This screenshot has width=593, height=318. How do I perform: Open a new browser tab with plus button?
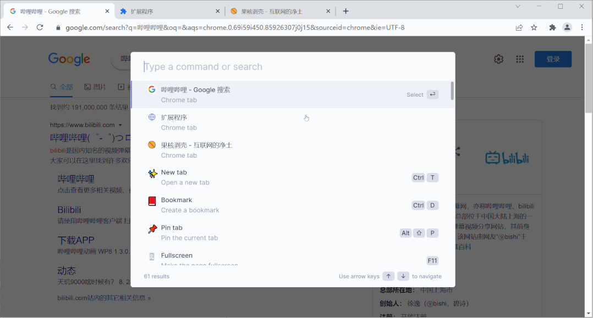point(345,11)
